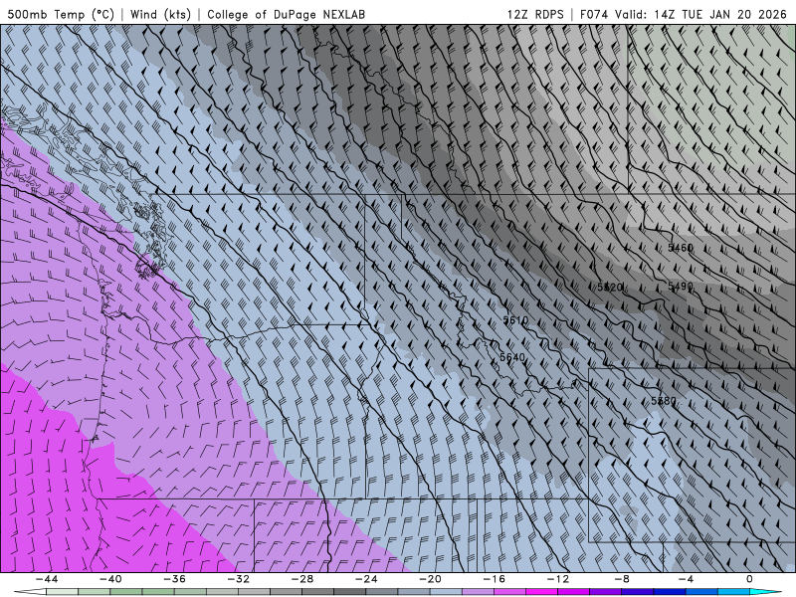Screen dimensions: 796x597
Task: Click the dark gray swatch just left of -24
Action: [350, 592]
